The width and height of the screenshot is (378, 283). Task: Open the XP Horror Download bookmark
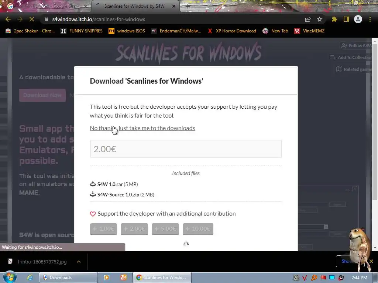click(232, 31)
